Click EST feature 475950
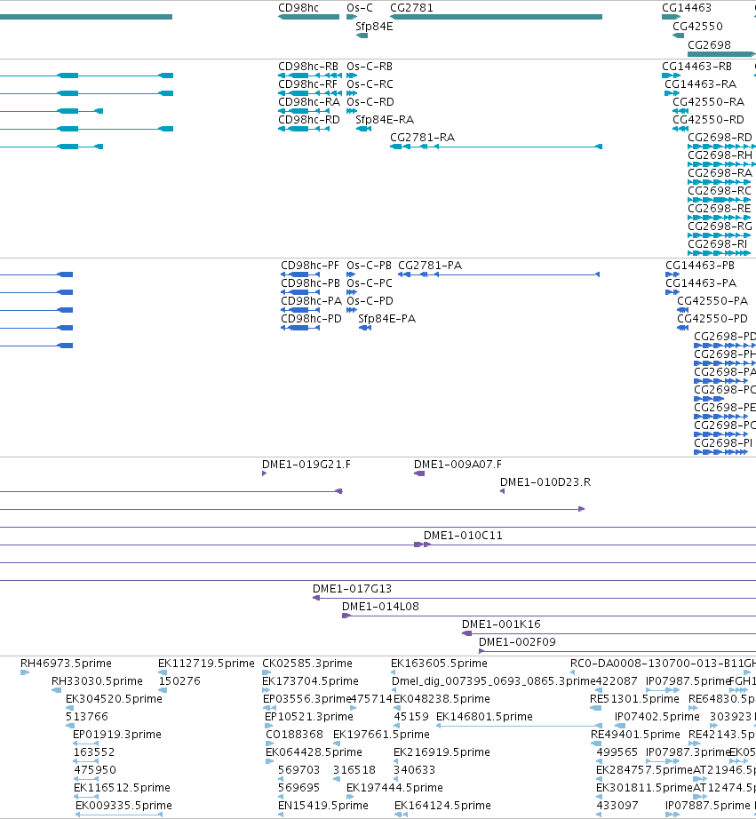This screenshot has width=756, height=819. [x=85, y=779]
